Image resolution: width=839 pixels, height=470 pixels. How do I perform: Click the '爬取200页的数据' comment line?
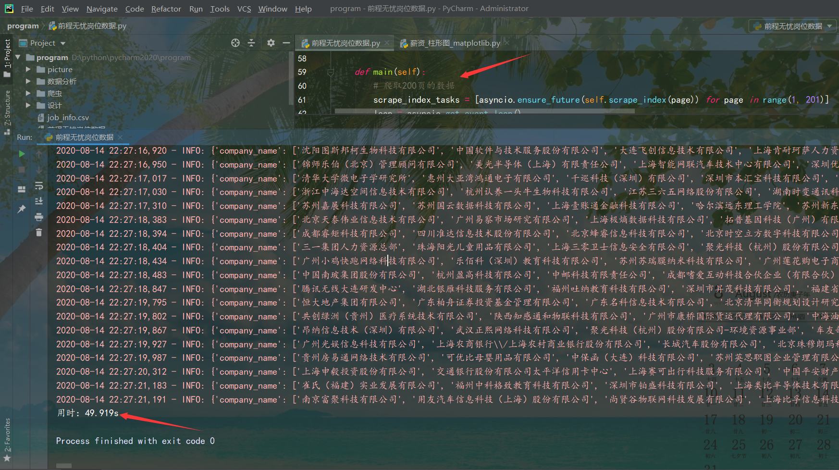414,86
